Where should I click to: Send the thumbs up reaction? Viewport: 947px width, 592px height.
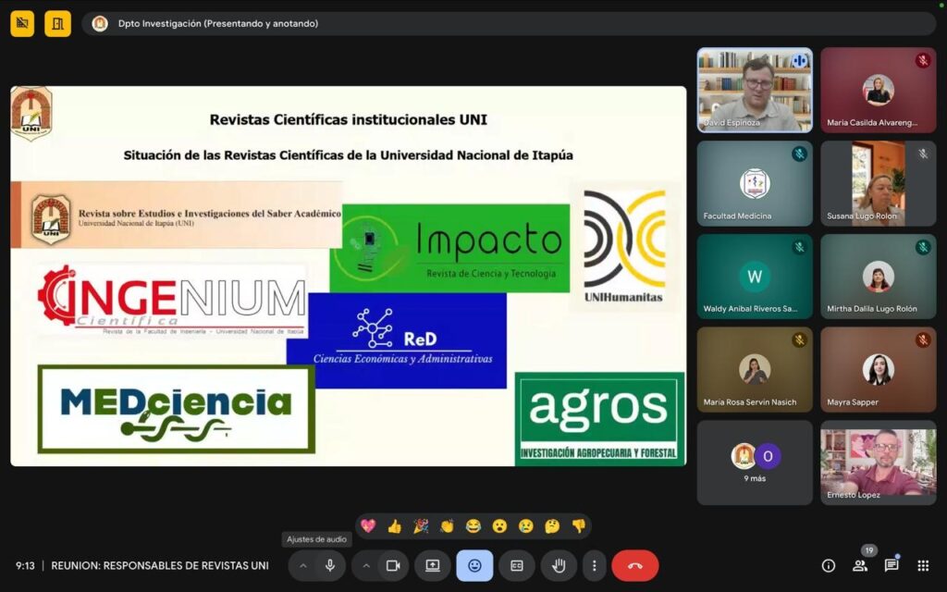click(395, 526)
